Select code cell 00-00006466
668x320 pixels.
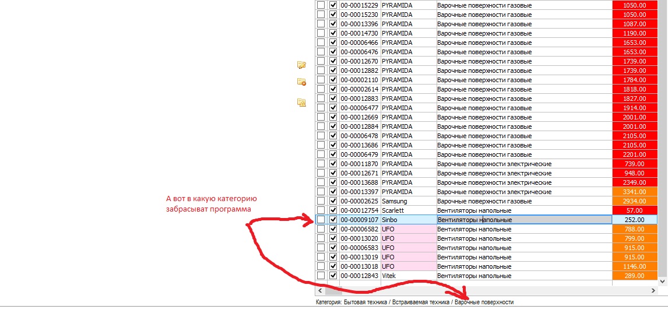pos(360,43)
